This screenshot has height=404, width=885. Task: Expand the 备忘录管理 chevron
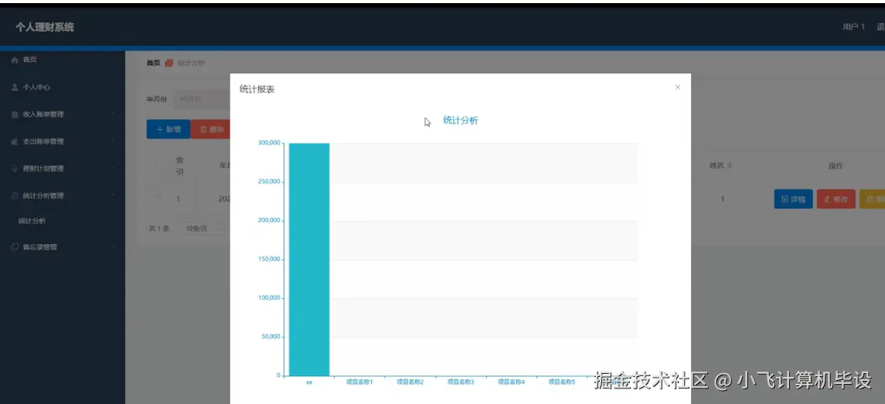click(x=113, y=246)
